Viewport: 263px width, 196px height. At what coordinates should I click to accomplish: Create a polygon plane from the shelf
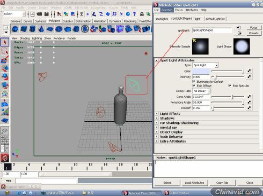click(x=50, y=29)
